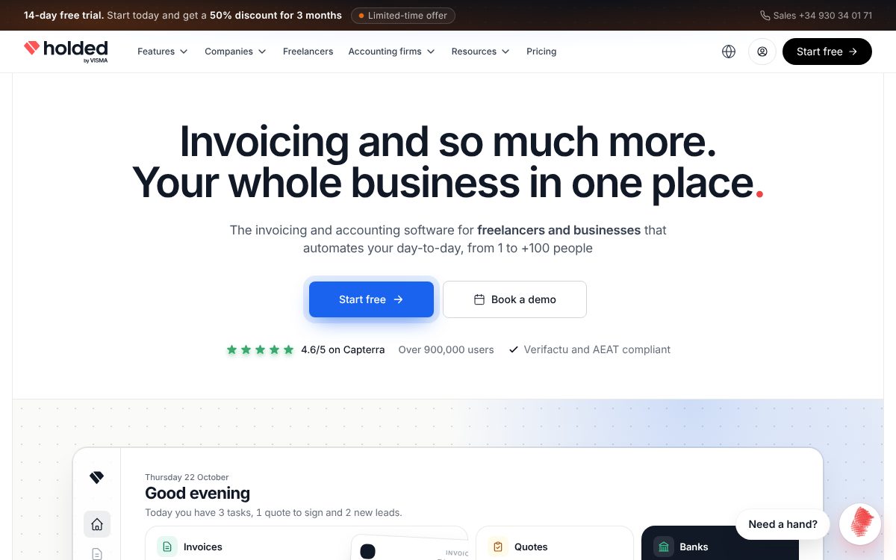Go to the Freelancers page

click(308, 52)
